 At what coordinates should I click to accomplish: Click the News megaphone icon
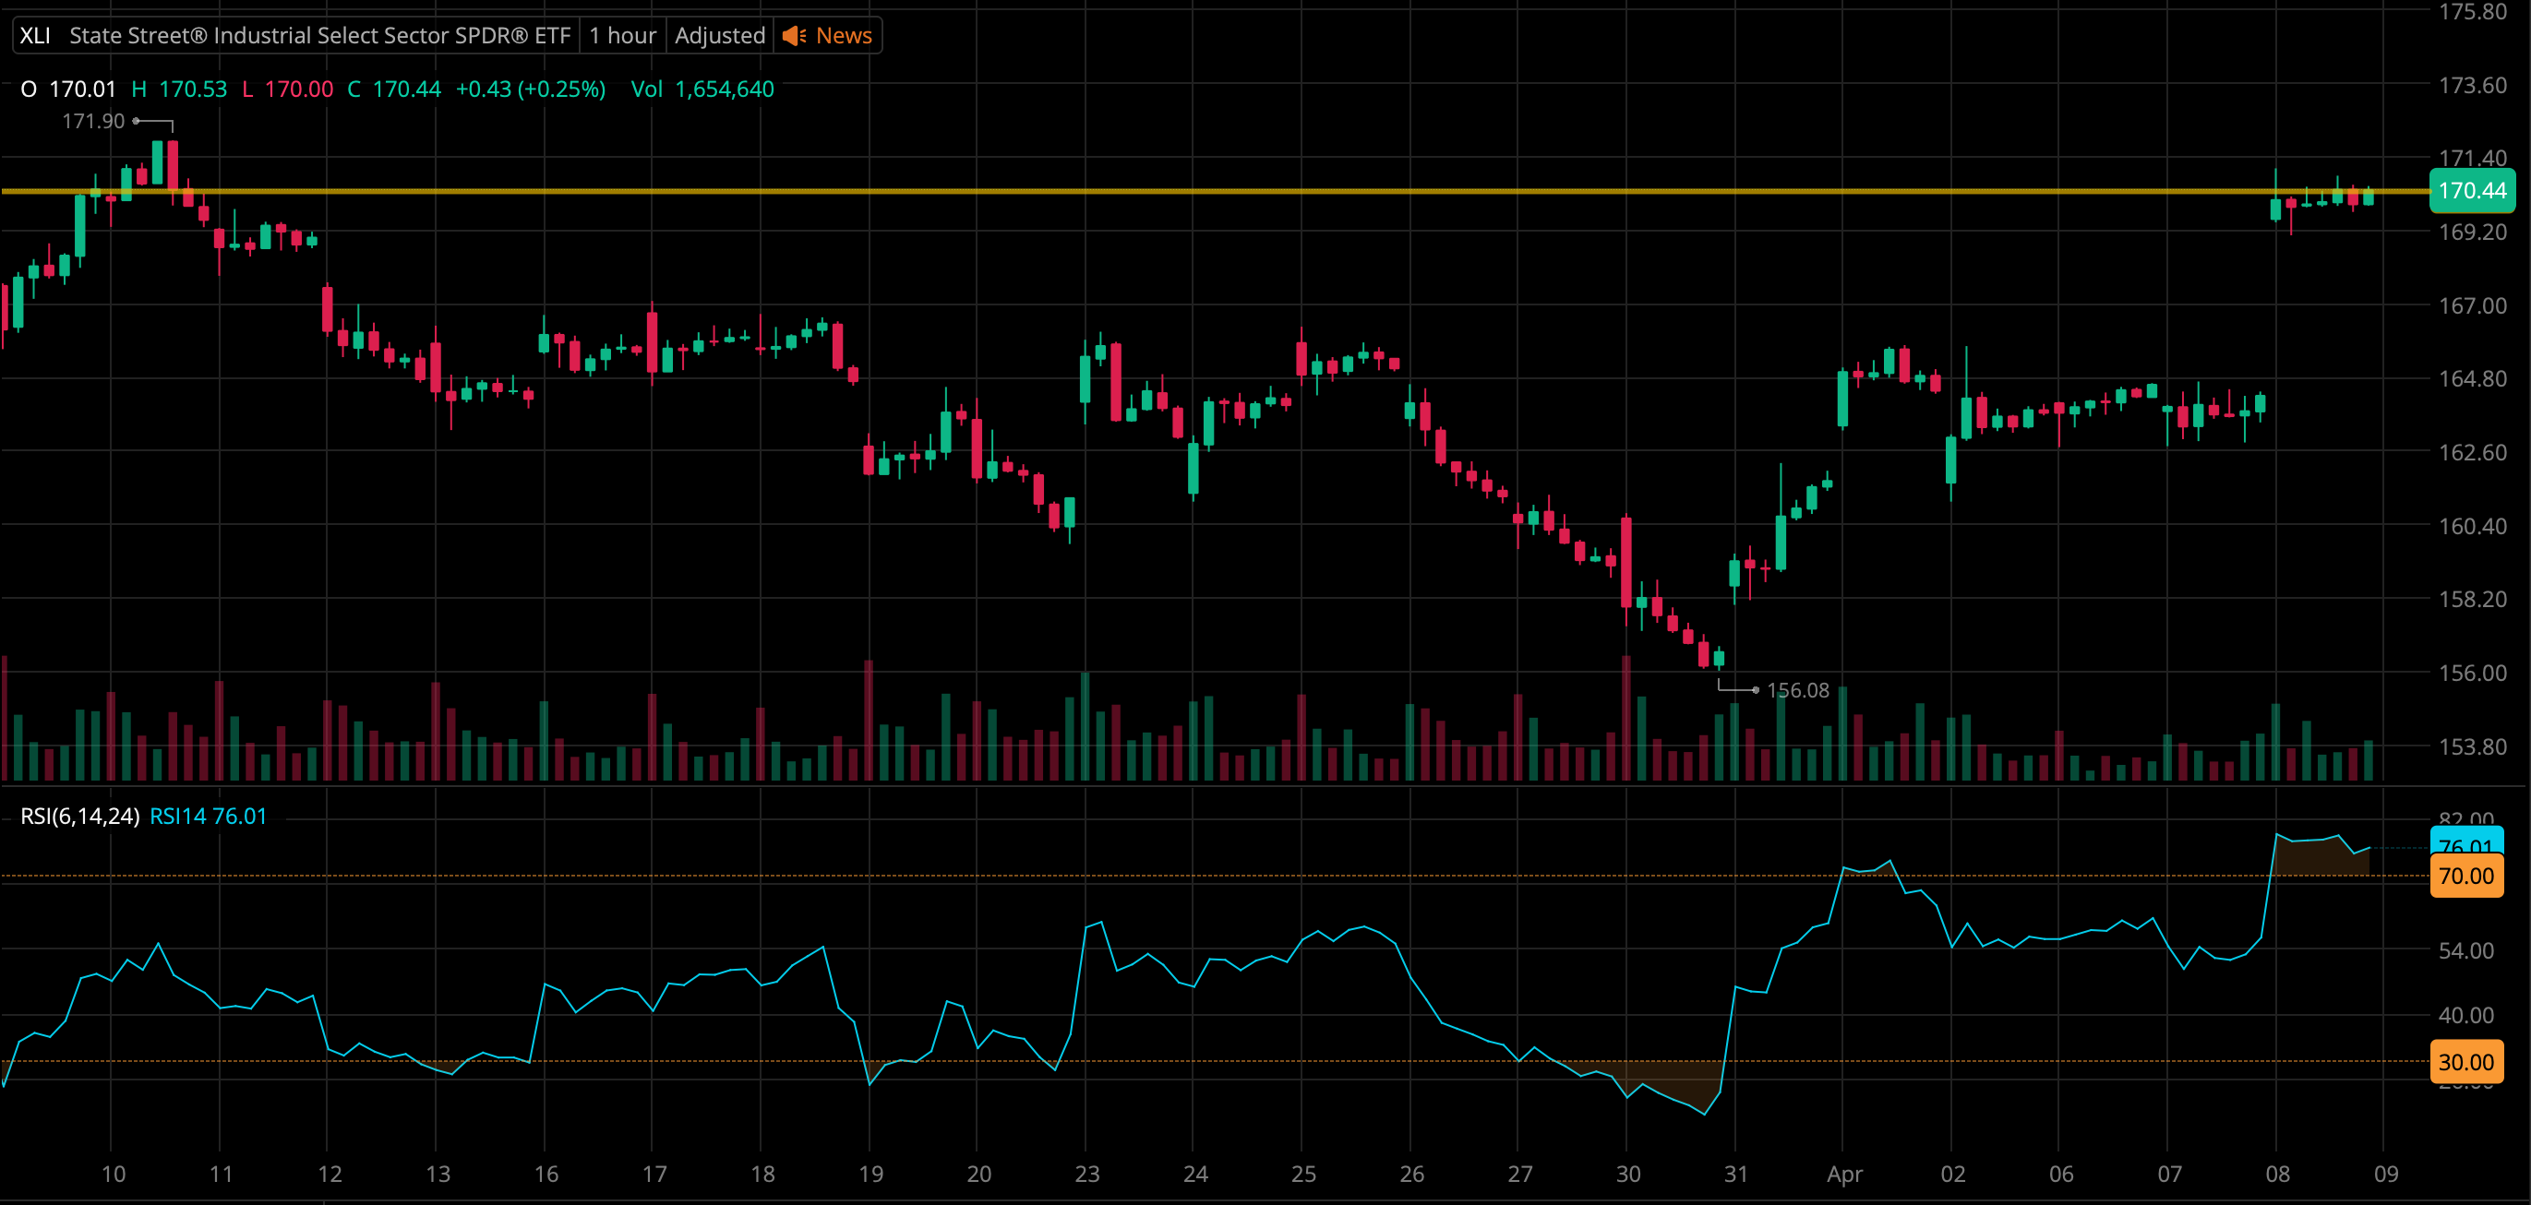[794, 36]
